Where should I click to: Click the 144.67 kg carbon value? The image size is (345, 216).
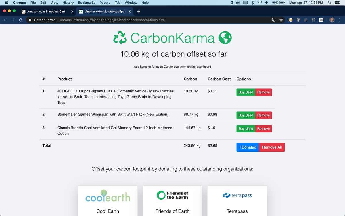[192, 128]
